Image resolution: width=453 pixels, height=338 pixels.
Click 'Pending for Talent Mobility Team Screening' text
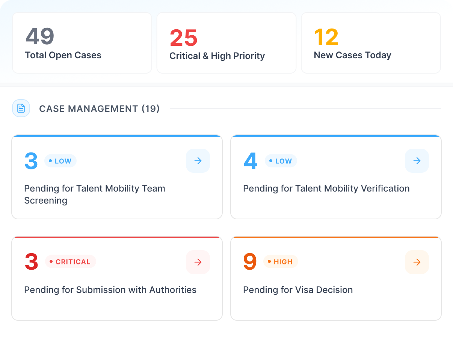point(95,195)
